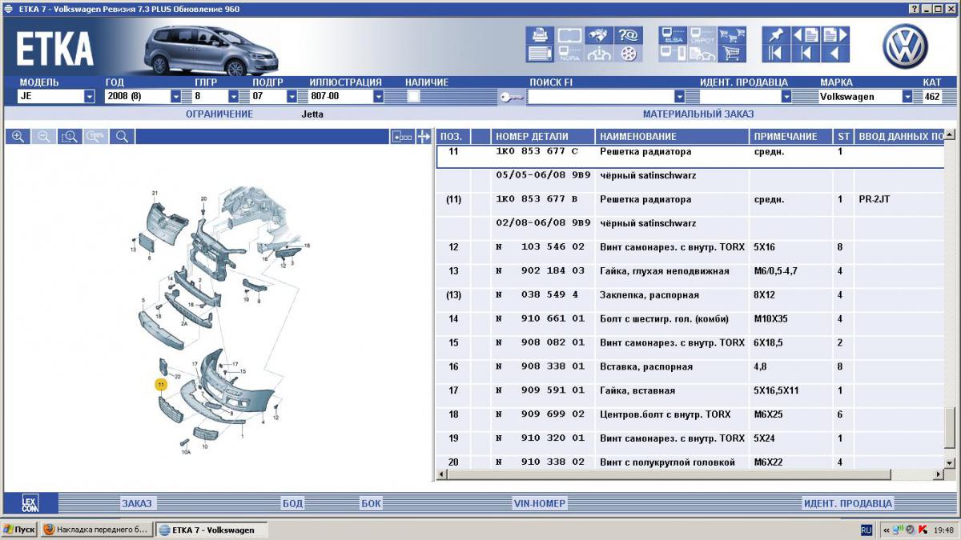
Task: Reset illustration zoom to 100%
Action: [96, 137]
